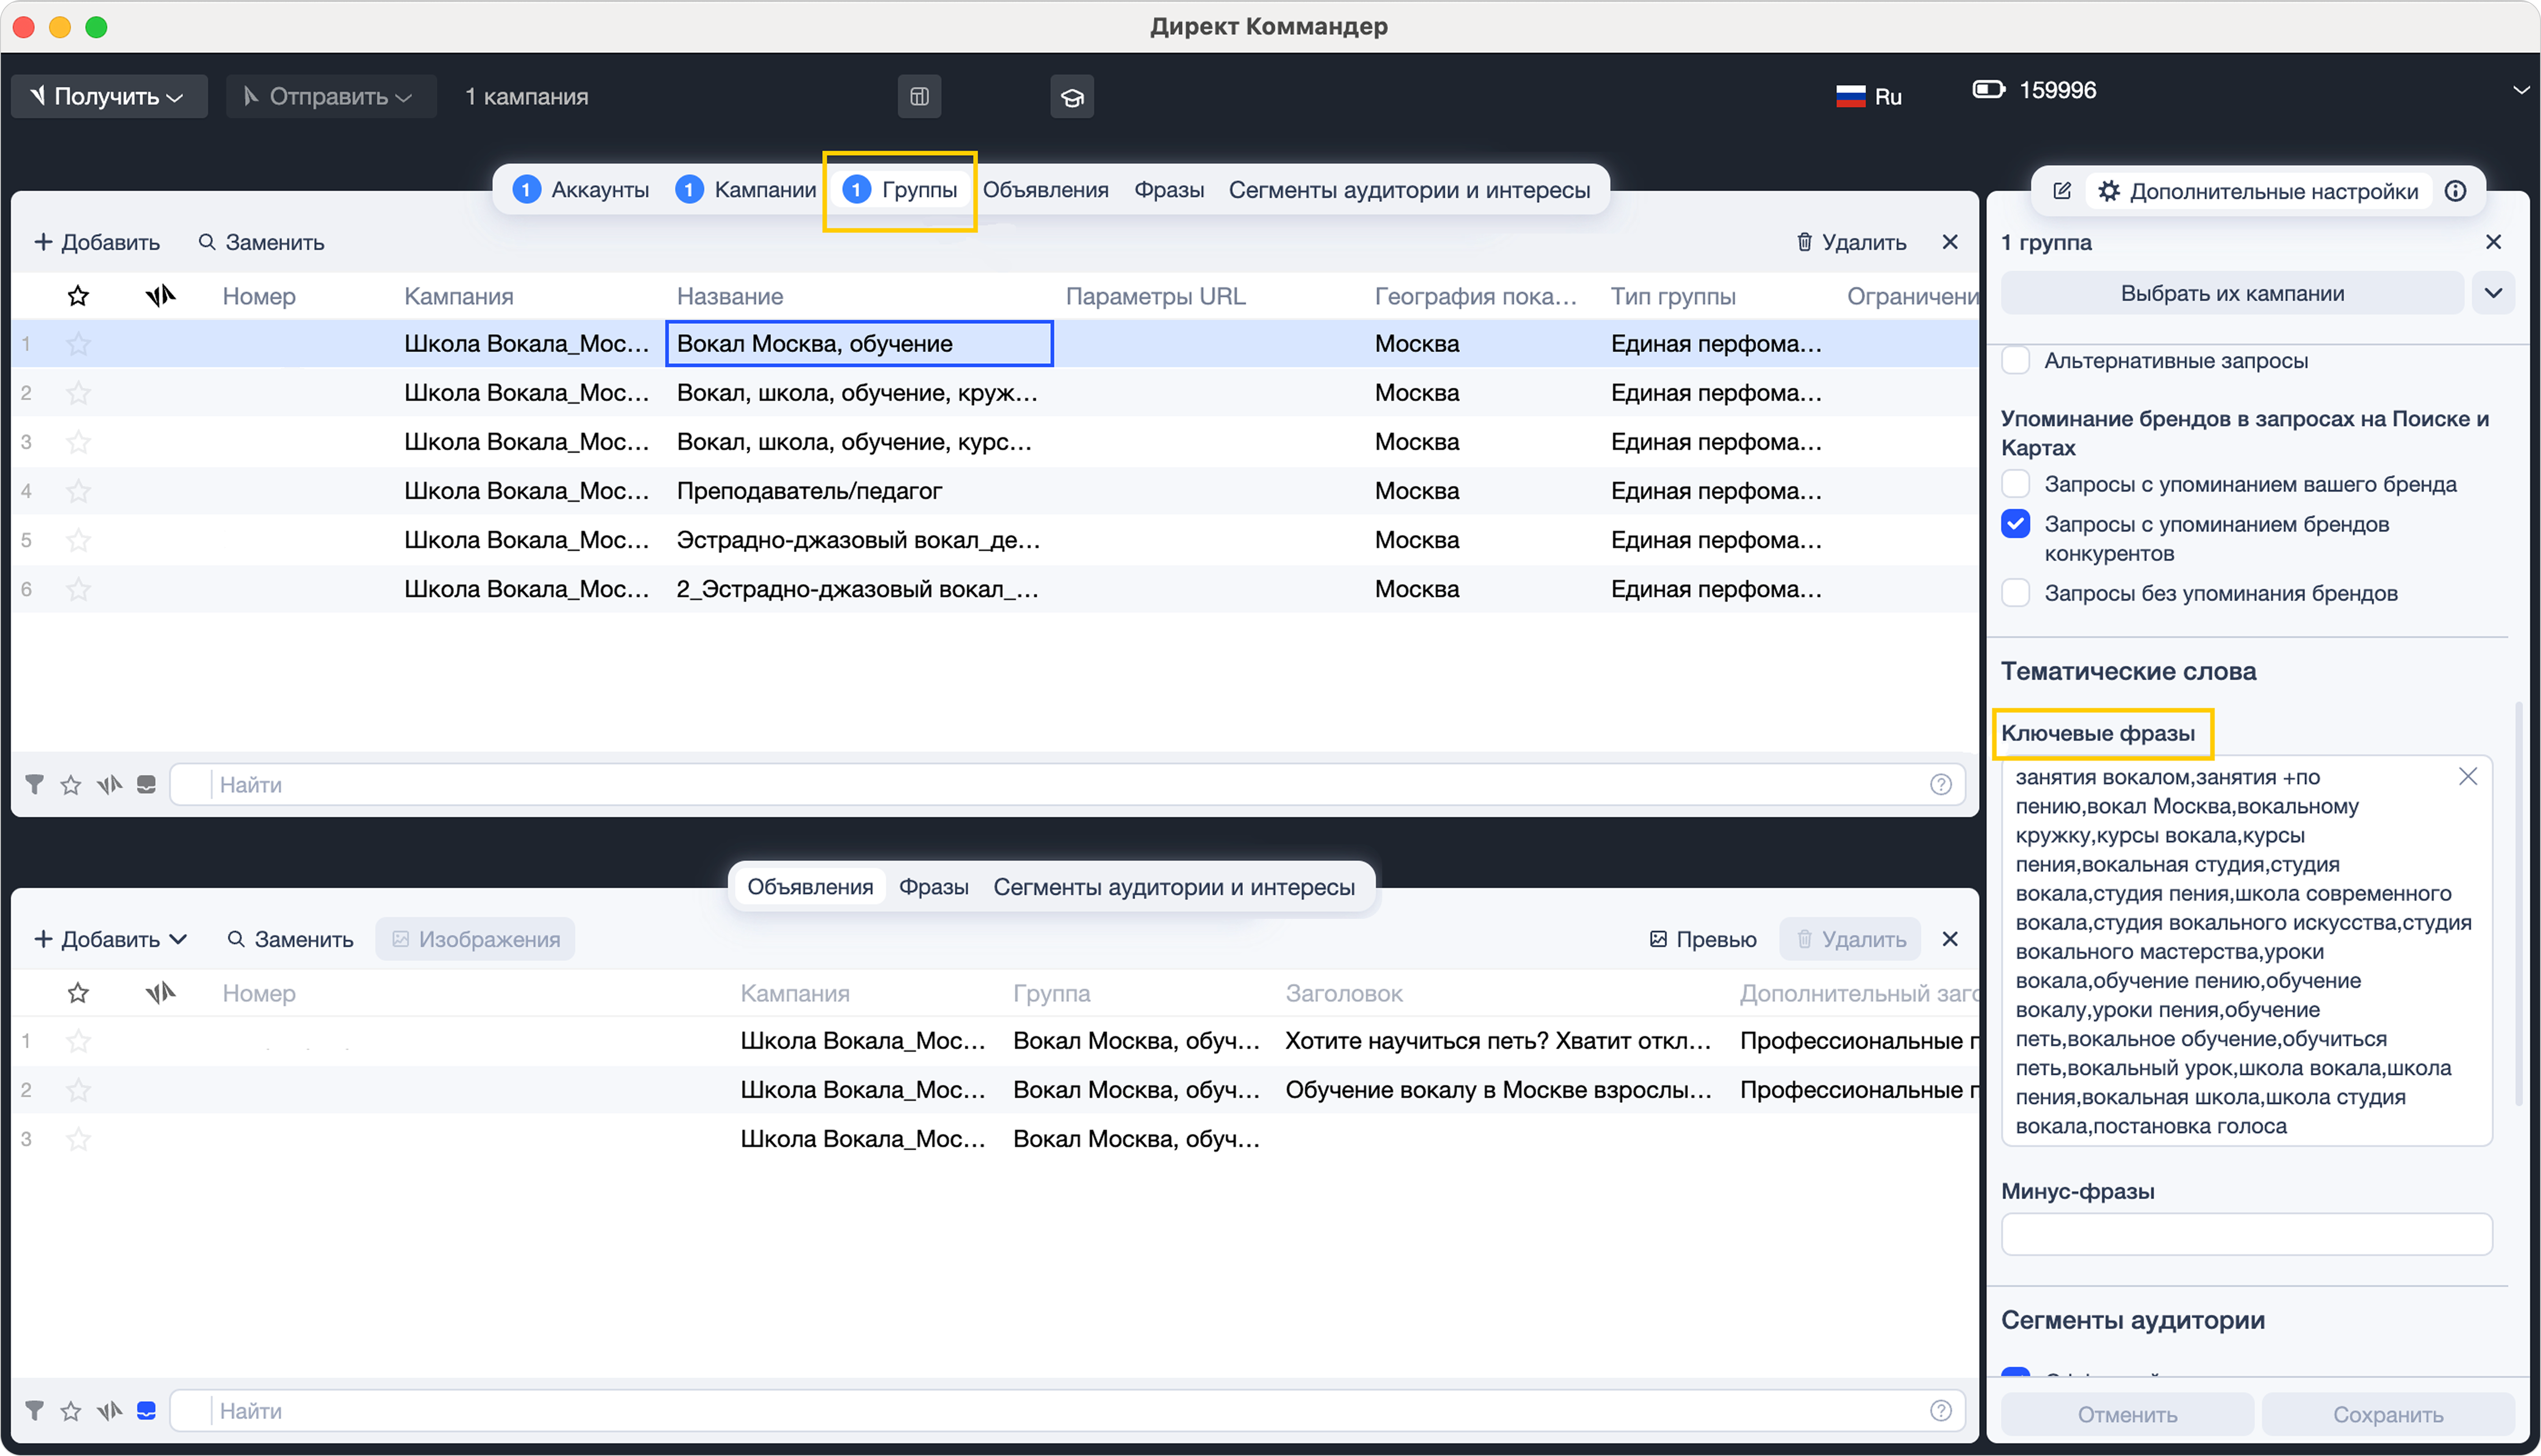Click the Найти field in ads panel
The width and height of the screenshot is (2541, 1456).
1067,1411
